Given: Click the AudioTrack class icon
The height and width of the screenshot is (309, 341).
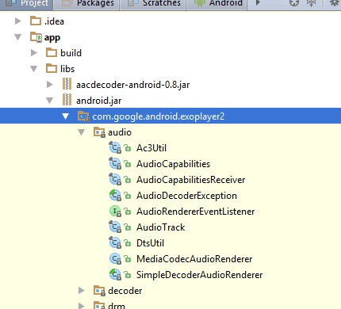Looking at the screenshot, I should pyautogui.click(x=115, y=227).
